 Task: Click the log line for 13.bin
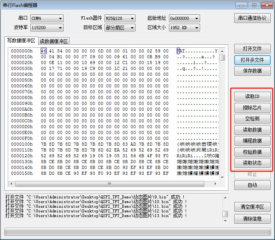[x=96, y=216]
